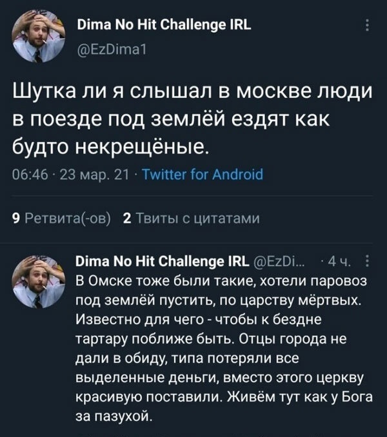Image resolution: width=387 pixels, height=437 pixels.
Task: Open the three-dot menu on the reply tweet
Action: pyautogui.click(x=367, y=262)
